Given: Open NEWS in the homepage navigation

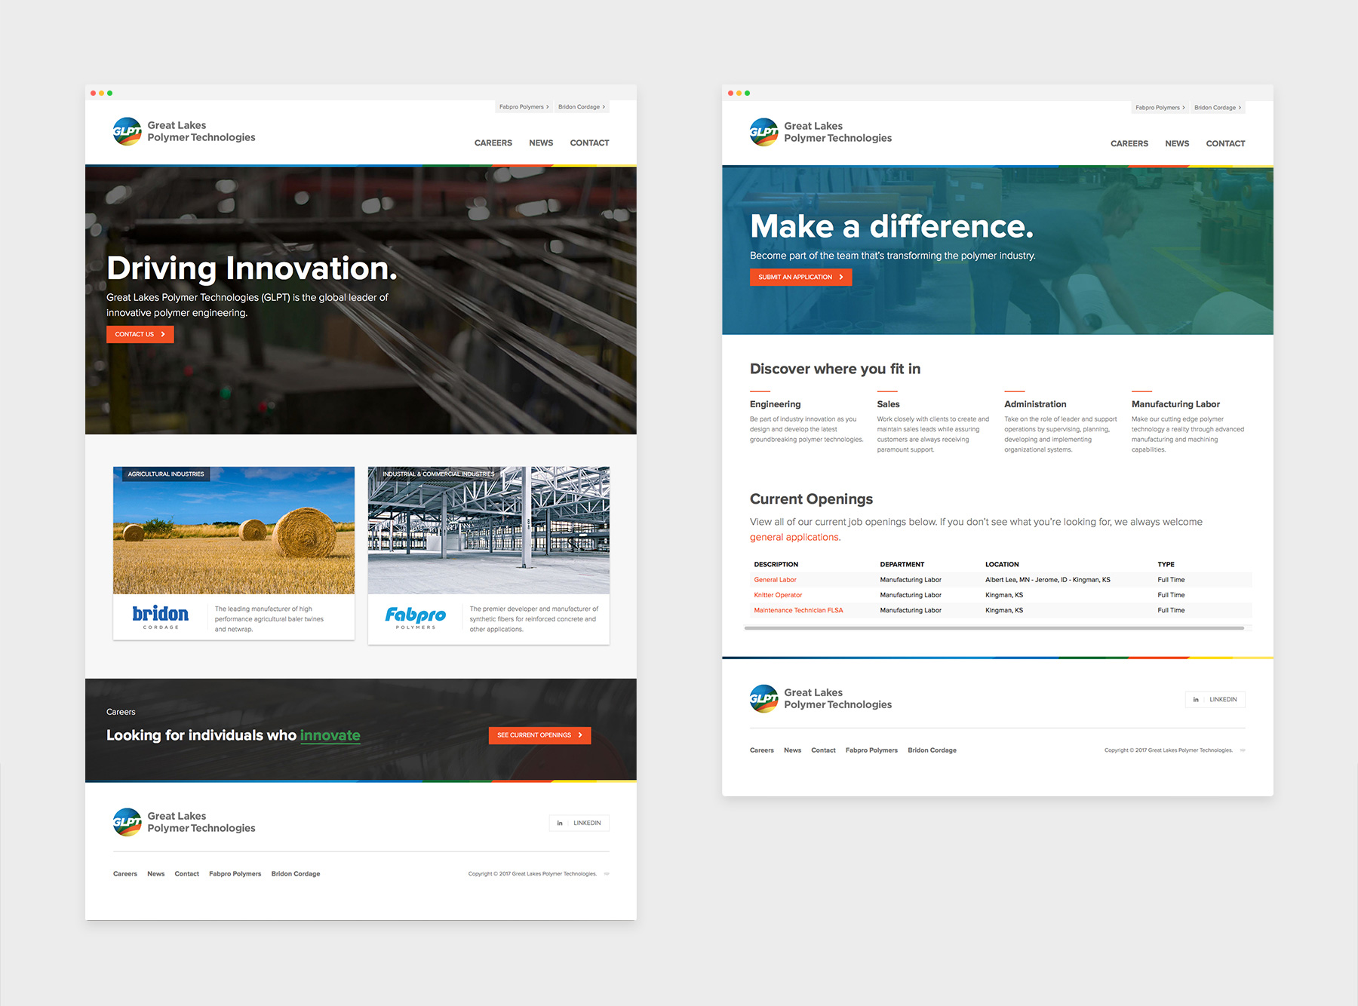Looking at the screenshot, I should (540, 143).
